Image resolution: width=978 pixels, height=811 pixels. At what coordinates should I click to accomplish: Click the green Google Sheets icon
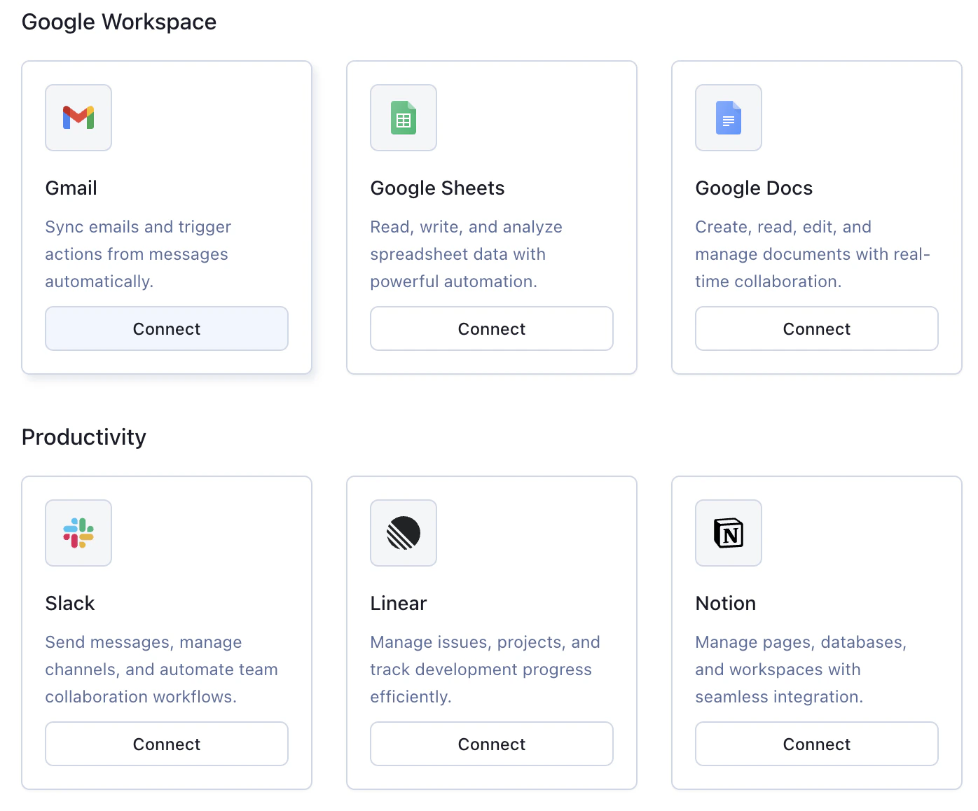coord(404,118)
